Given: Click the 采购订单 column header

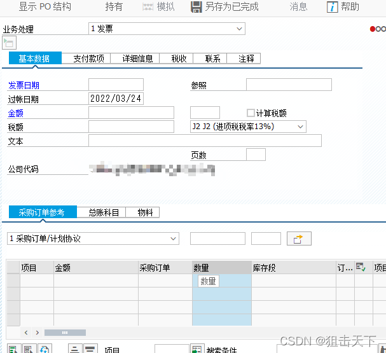Looking at the screenshot, I should [x=165, y=268].
